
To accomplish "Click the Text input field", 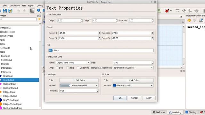I will [x=101, y=50].
